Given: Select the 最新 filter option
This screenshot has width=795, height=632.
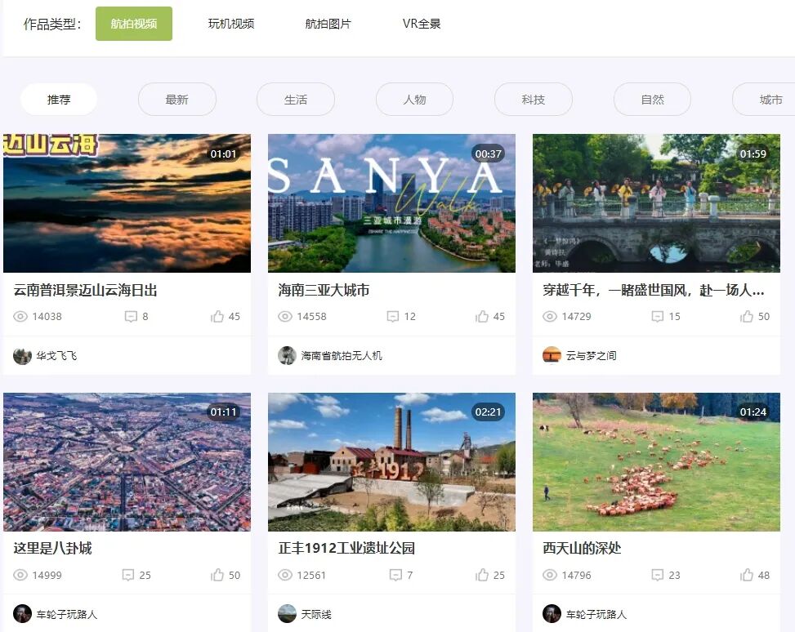Looking at the screenshot, I should coord(176,99).
